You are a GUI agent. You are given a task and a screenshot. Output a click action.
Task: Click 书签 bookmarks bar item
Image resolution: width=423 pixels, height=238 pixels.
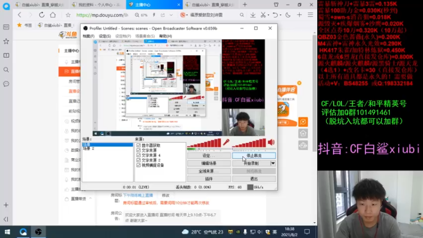point(24,25)
